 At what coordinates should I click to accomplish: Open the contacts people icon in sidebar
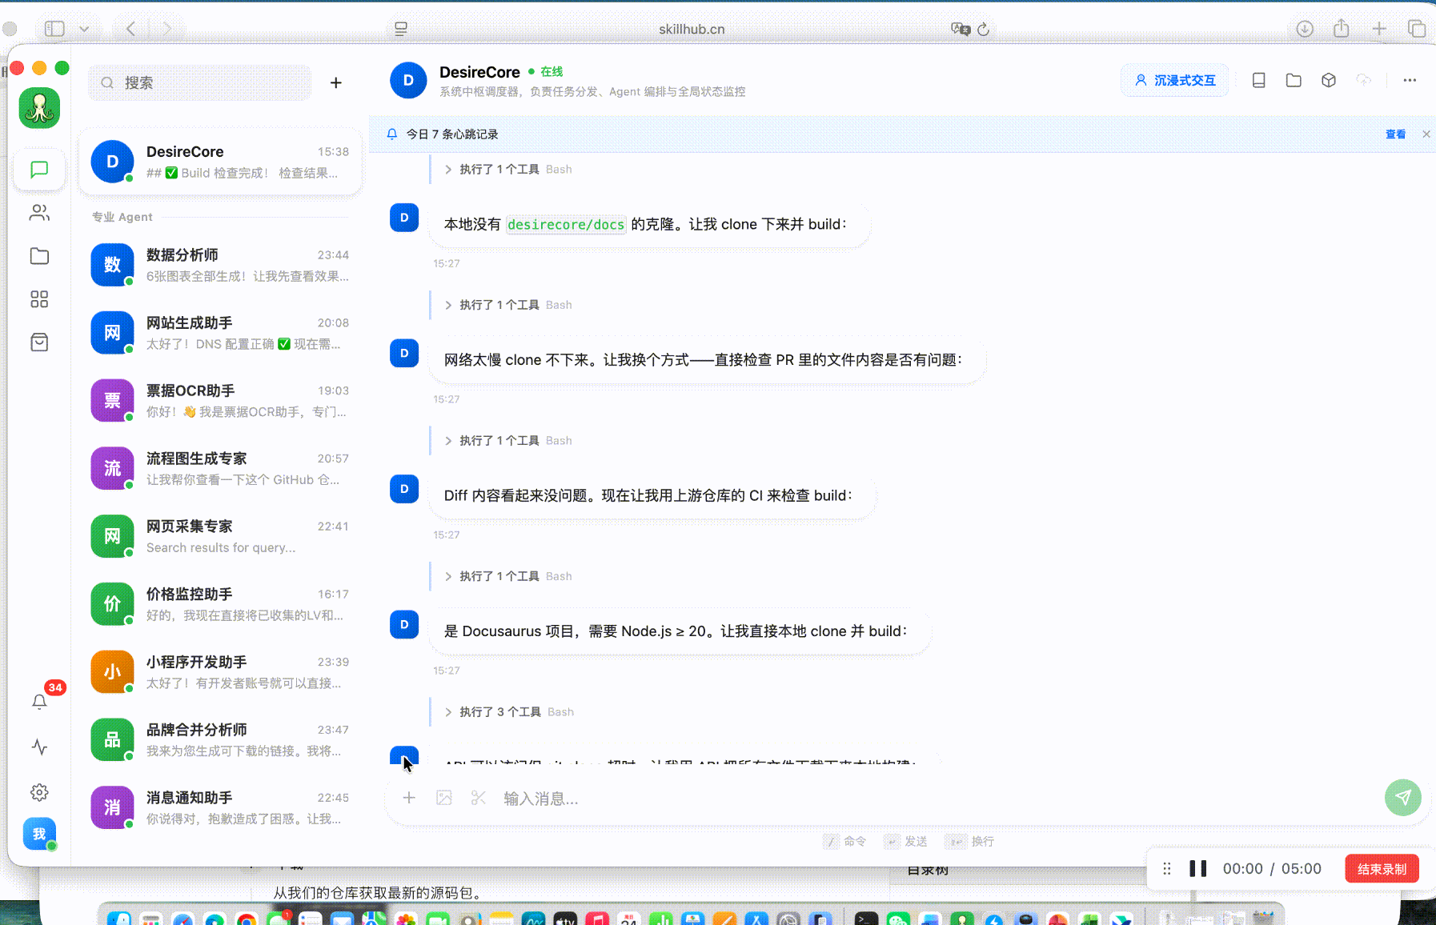(x=39, y=213)
